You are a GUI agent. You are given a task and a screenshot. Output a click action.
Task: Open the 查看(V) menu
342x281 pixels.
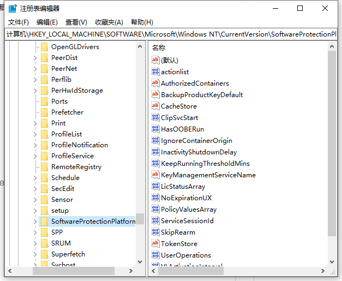click(x=76, y=22)
